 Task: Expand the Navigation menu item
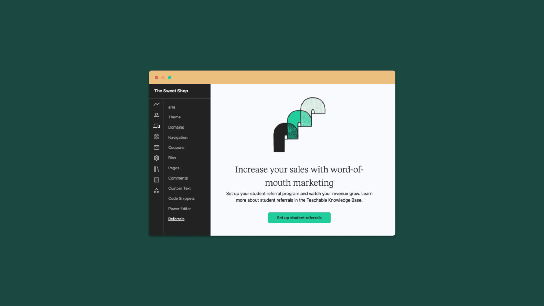177,137
